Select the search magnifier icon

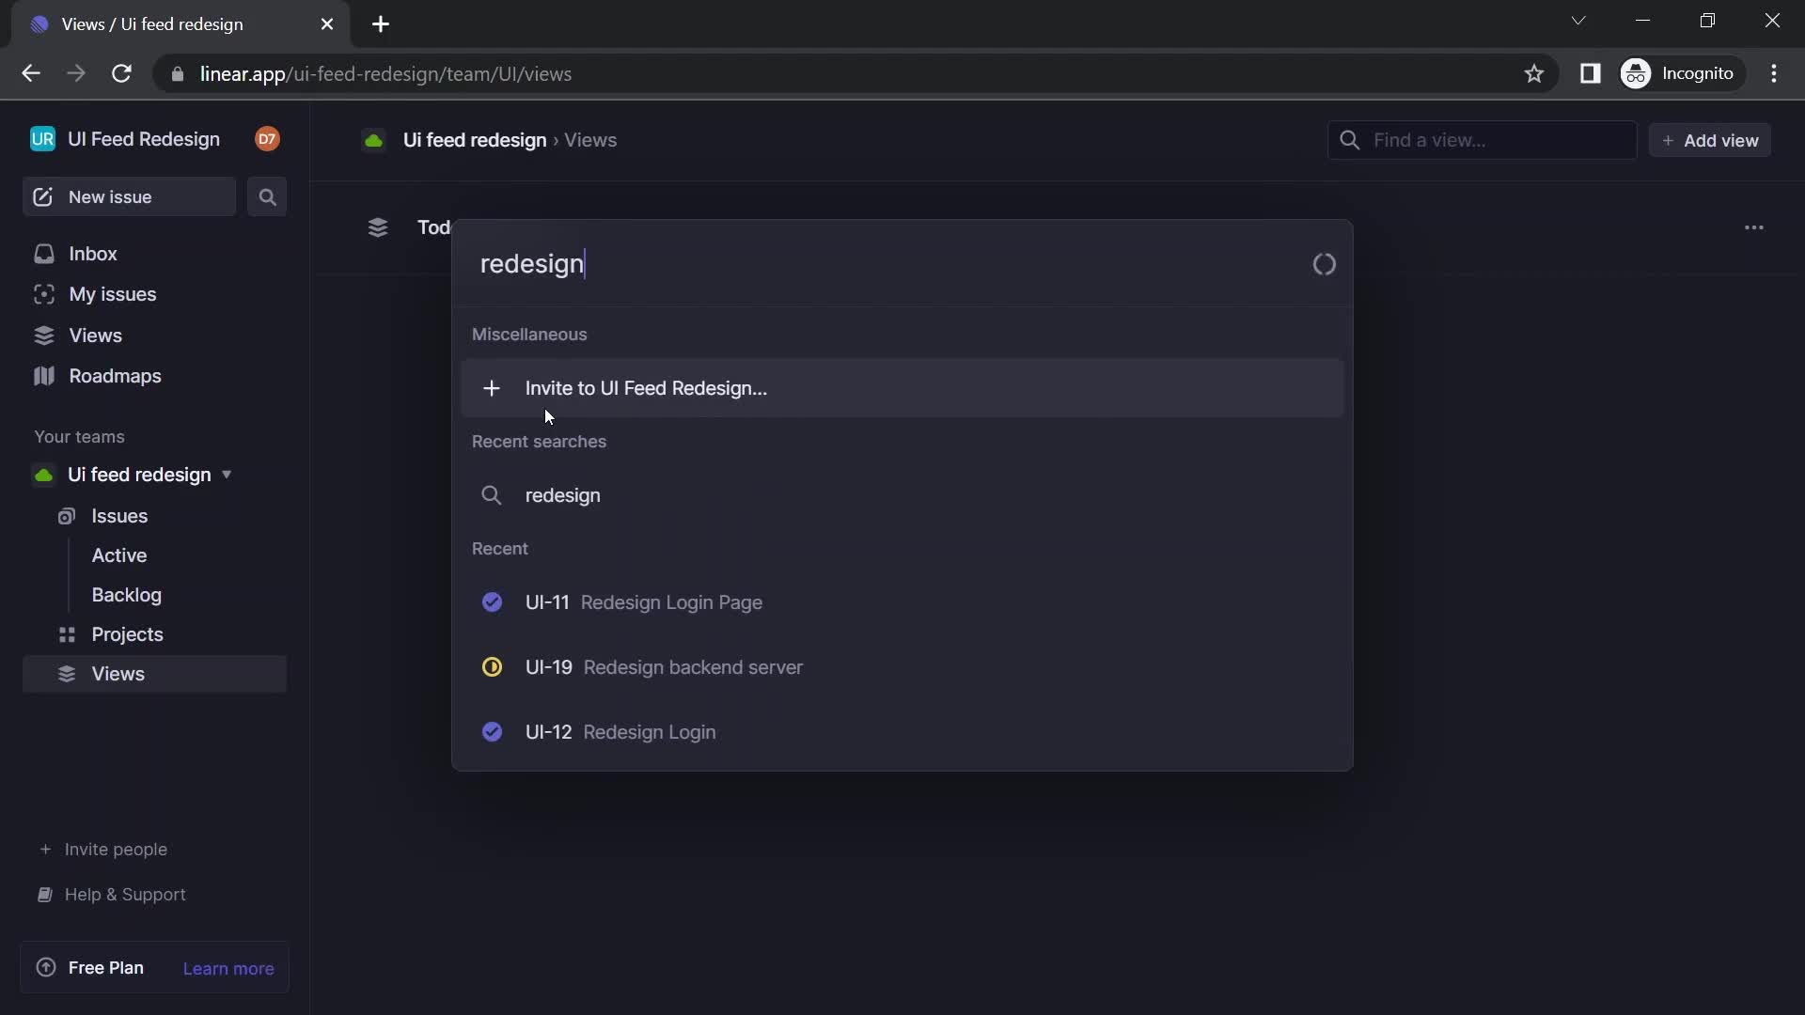268,195
